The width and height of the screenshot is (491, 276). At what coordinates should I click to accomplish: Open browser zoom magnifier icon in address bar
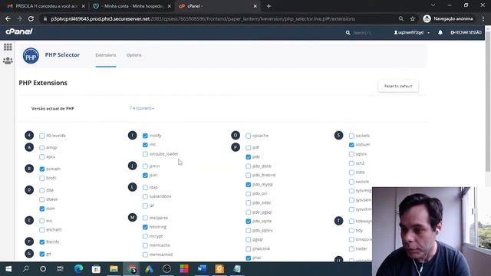pos(401,18)
